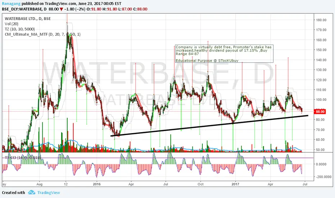Click the C:88.00 close value in header
The width and height of the screenshot is (335, 198).
click(x=140, y=9)
